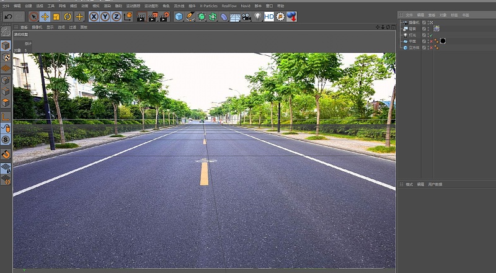The width and height of the screenshot is (496, 273).
Task: Open the viewport 摄像机 menu
Action: pos(37,27)
